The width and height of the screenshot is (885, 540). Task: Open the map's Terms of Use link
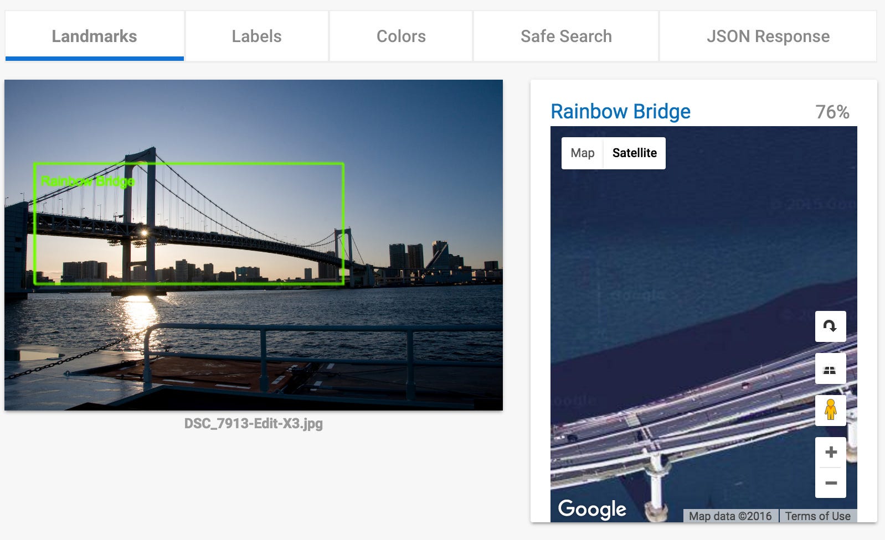point(817,516)
